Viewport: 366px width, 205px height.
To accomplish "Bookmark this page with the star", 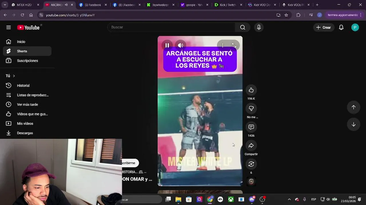I will pos(286,15).
